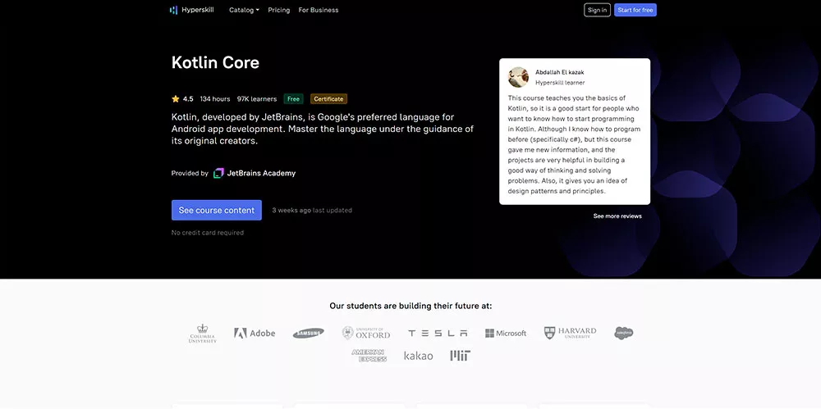Click the Kotlin Core heading

click(215, 63)
